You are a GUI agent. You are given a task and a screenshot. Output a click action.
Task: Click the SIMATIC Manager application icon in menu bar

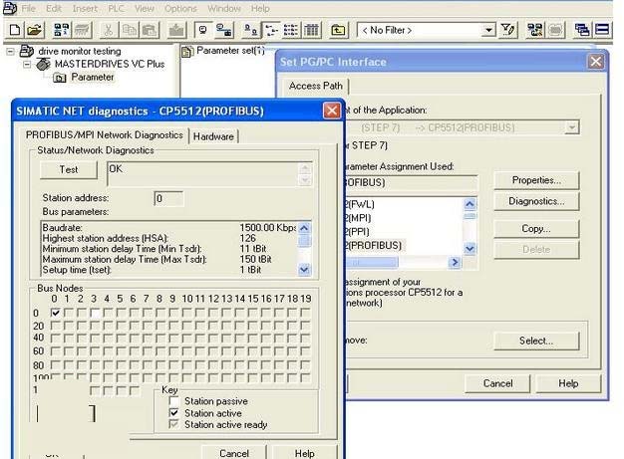(x=10, y=8)
